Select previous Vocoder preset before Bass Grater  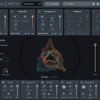pyautogui.click(x=25, y=33)
